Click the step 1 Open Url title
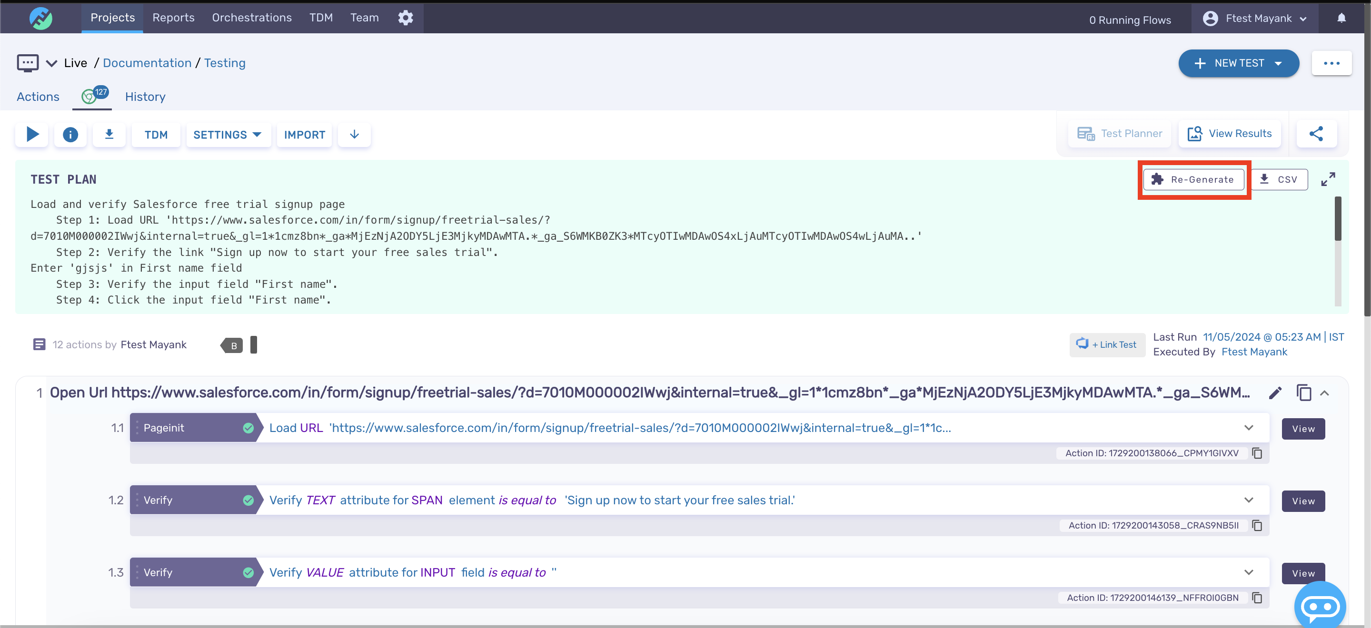The width and height of the screenshot is (1371, 628). click(x=649, y=393)
